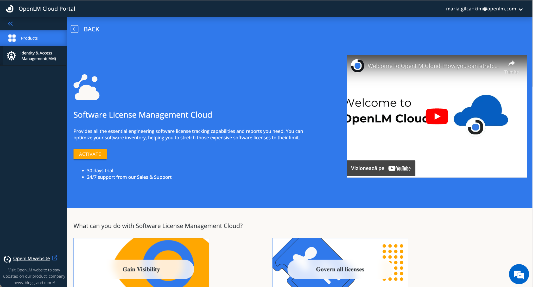Collapse the left sidebar with the double chevron
The width and height of the screenshot is (533, 287).
10,24
